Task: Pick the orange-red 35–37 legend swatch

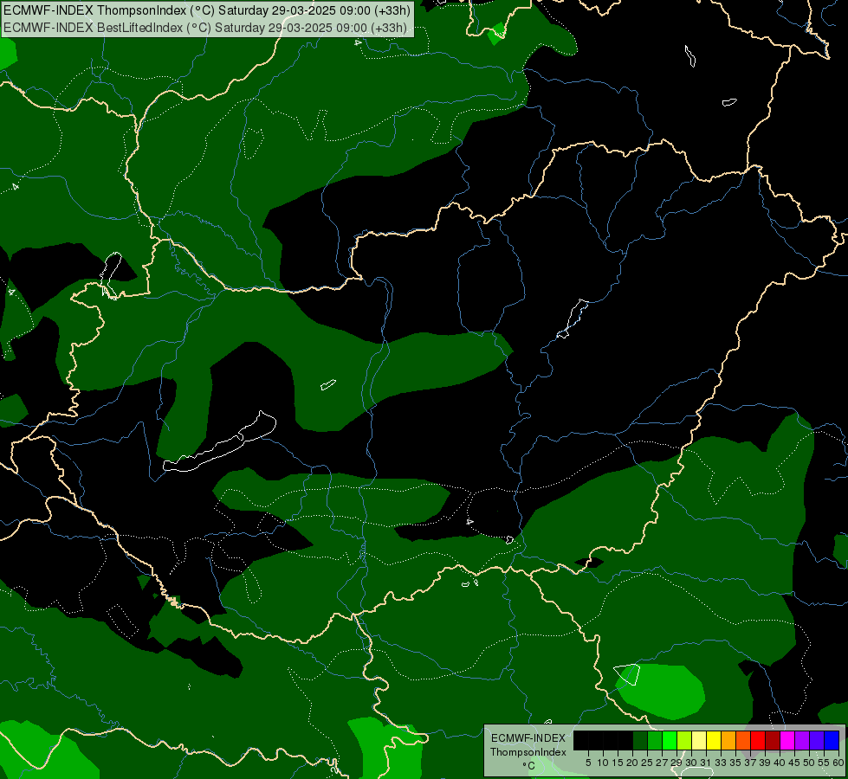Action: pos(743,741)
